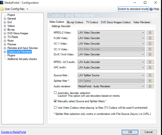The image size is (162, 135).
Task: Open H.264 Video decoder settings icon
Action: point(150,38)
